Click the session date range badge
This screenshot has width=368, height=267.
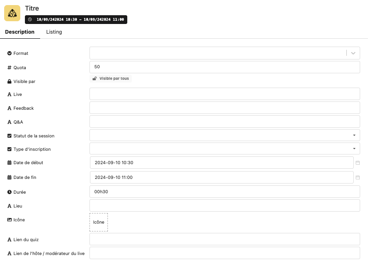(x=76, y=19)
